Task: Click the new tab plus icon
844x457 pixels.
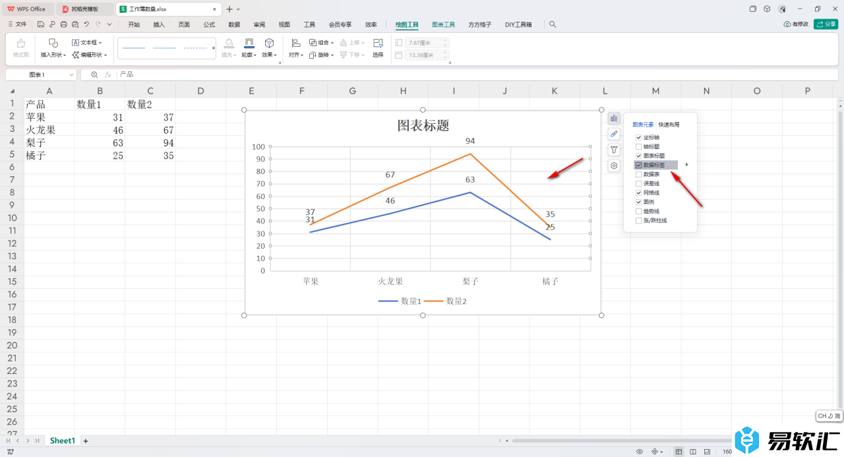Action: [x=229, y=9]
